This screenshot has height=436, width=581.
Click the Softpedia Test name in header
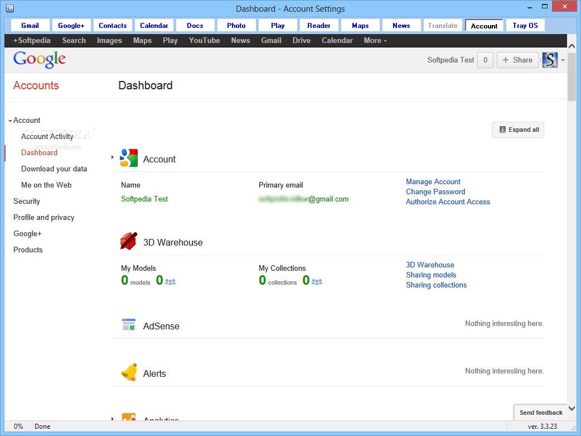point(451,60)
